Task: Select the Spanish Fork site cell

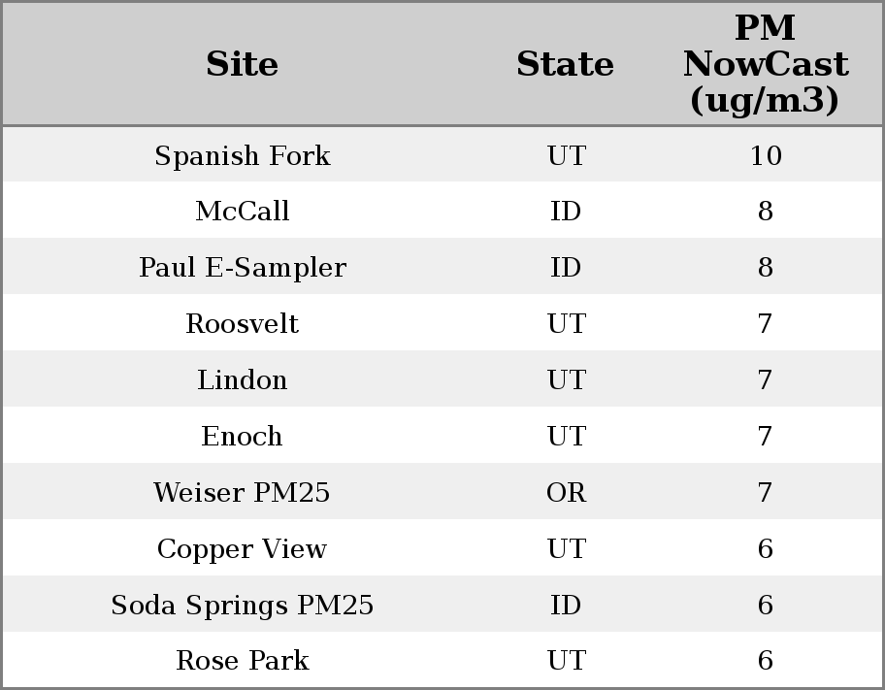Action: [242, 155]
